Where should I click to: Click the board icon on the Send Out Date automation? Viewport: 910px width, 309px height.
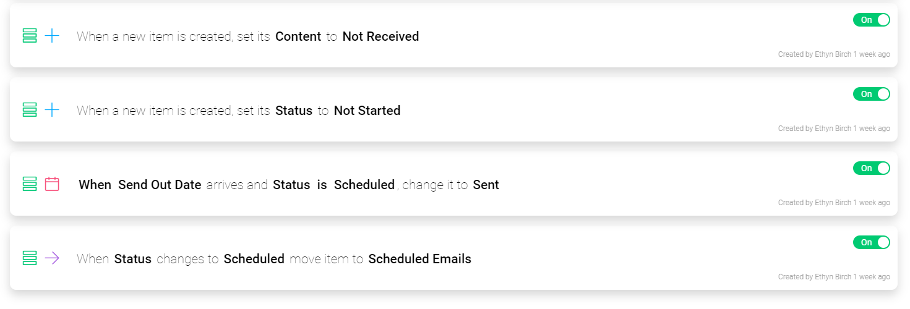click(x=29, y=184)
